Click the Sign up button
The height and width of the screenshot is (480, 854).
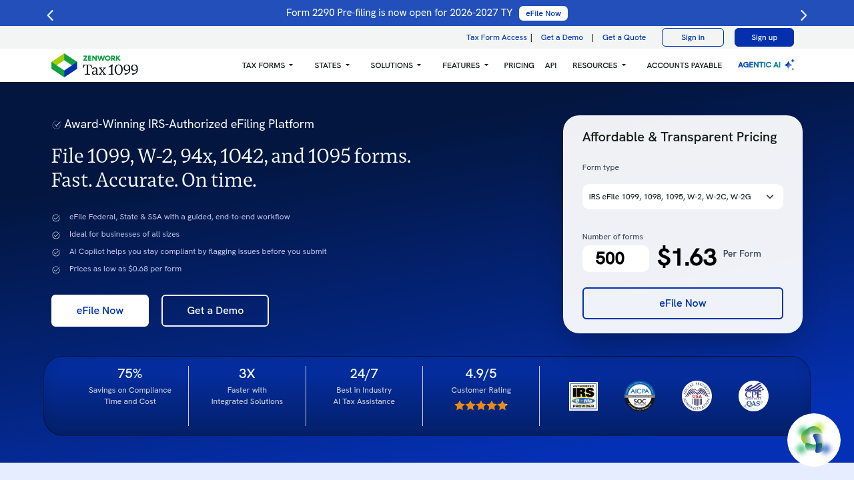[764, 37]
